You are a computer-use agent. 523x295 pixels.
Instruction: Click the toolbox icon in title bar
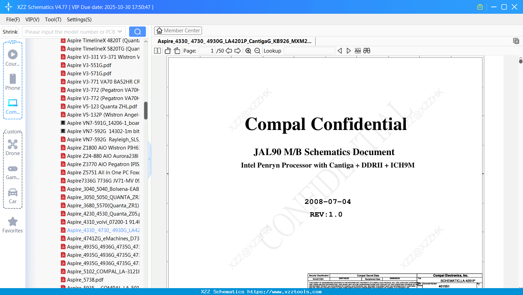[x=480, y=7]
